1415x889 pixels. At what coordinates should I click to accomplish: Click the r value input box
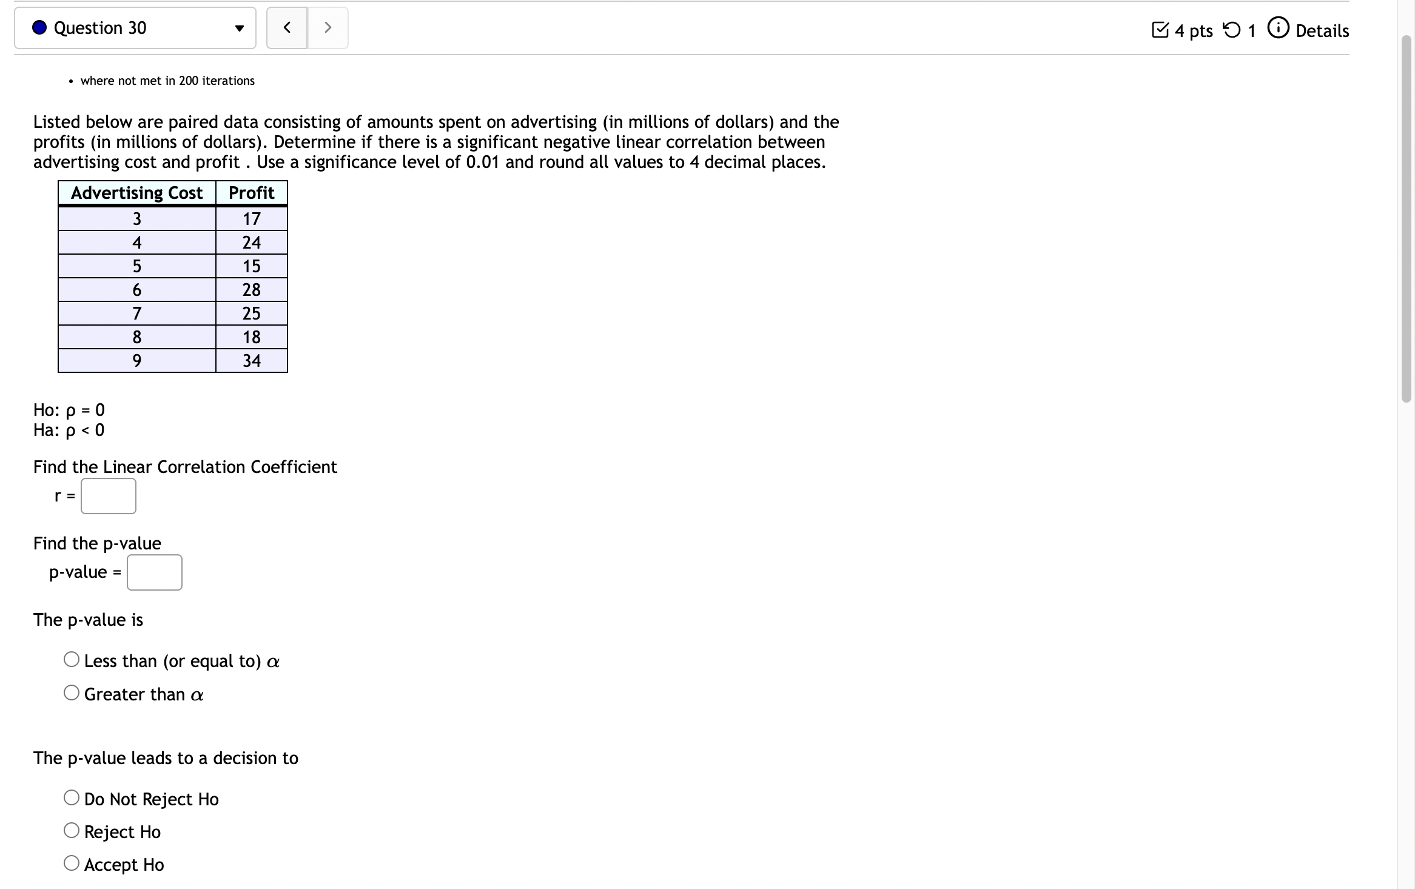109,496
